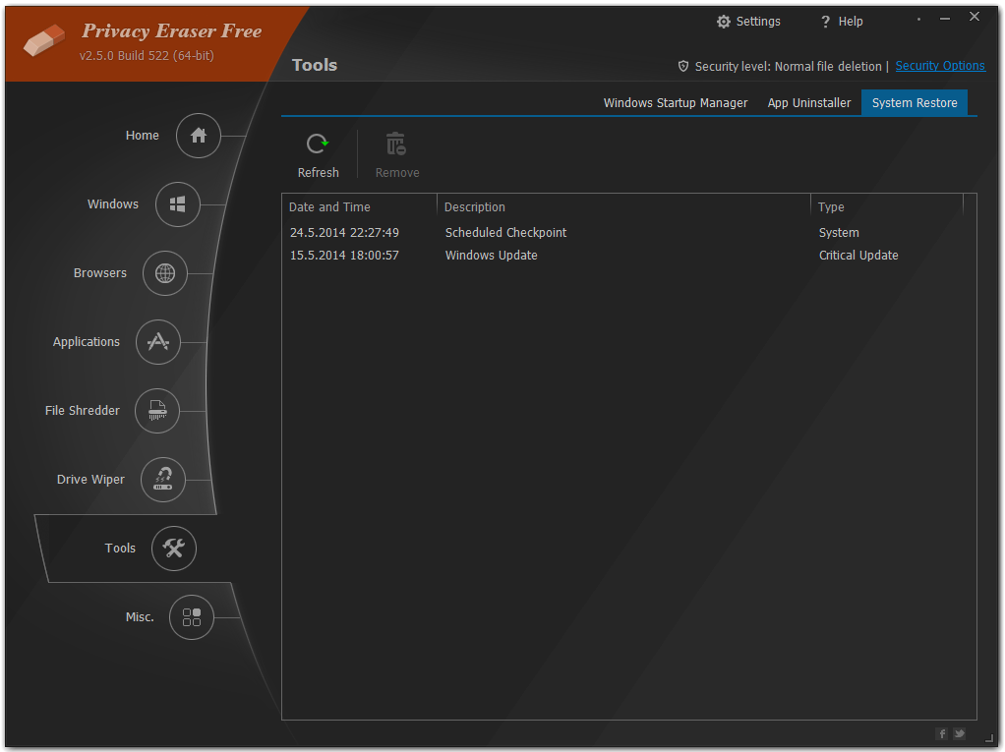Open the File Shredder icon
The image size is (1005, 752).
[x=157, y=411]
